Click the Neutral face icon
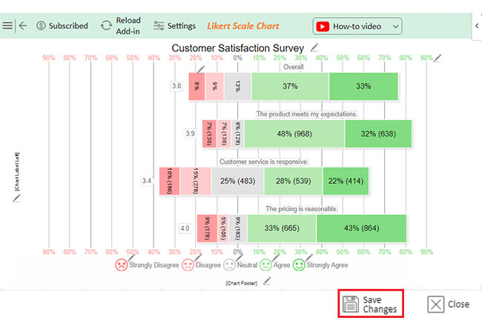This screenshot has height=329, width=482. pyautogui.click(x=229, y=265)
